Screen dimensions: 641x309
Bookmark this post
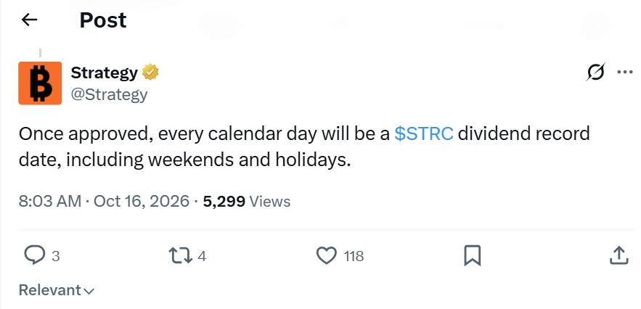[x=472, y=256]
